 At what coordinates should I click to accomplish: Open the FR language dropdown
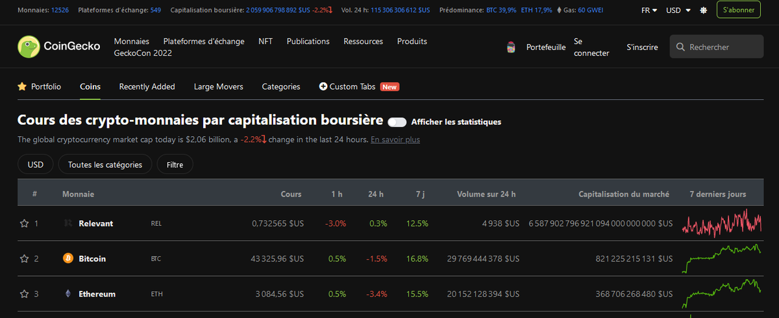(649, 10)
